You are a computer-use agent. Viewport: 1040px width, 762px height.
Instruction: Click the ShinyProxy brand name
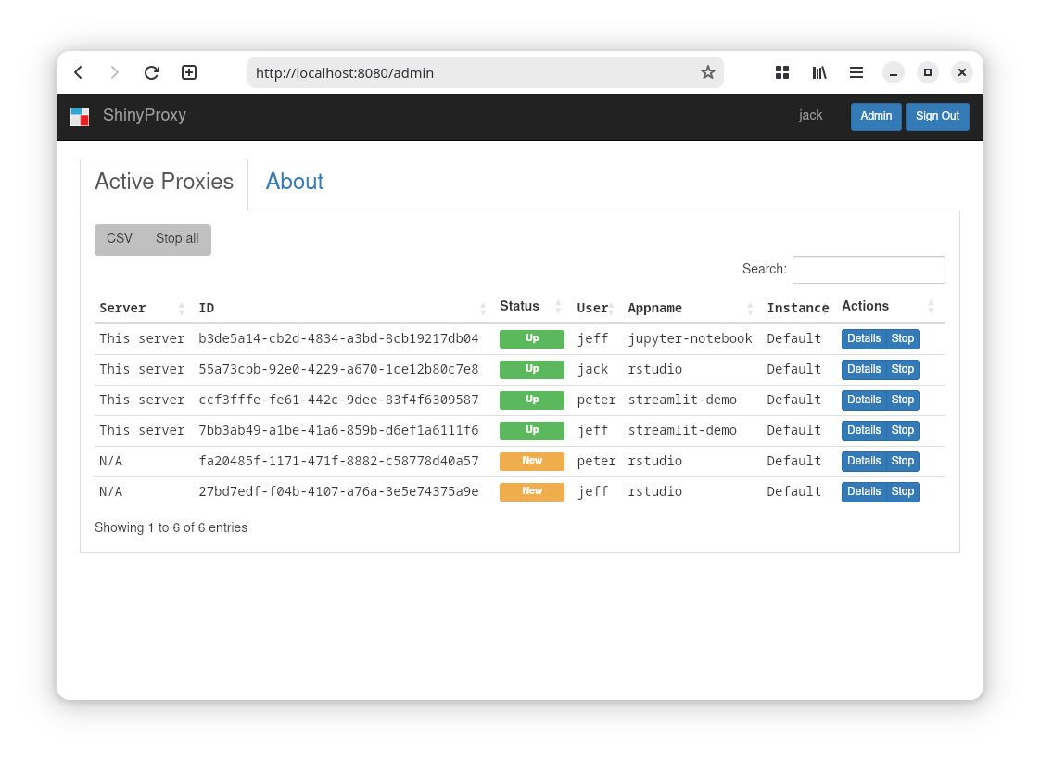145,115
